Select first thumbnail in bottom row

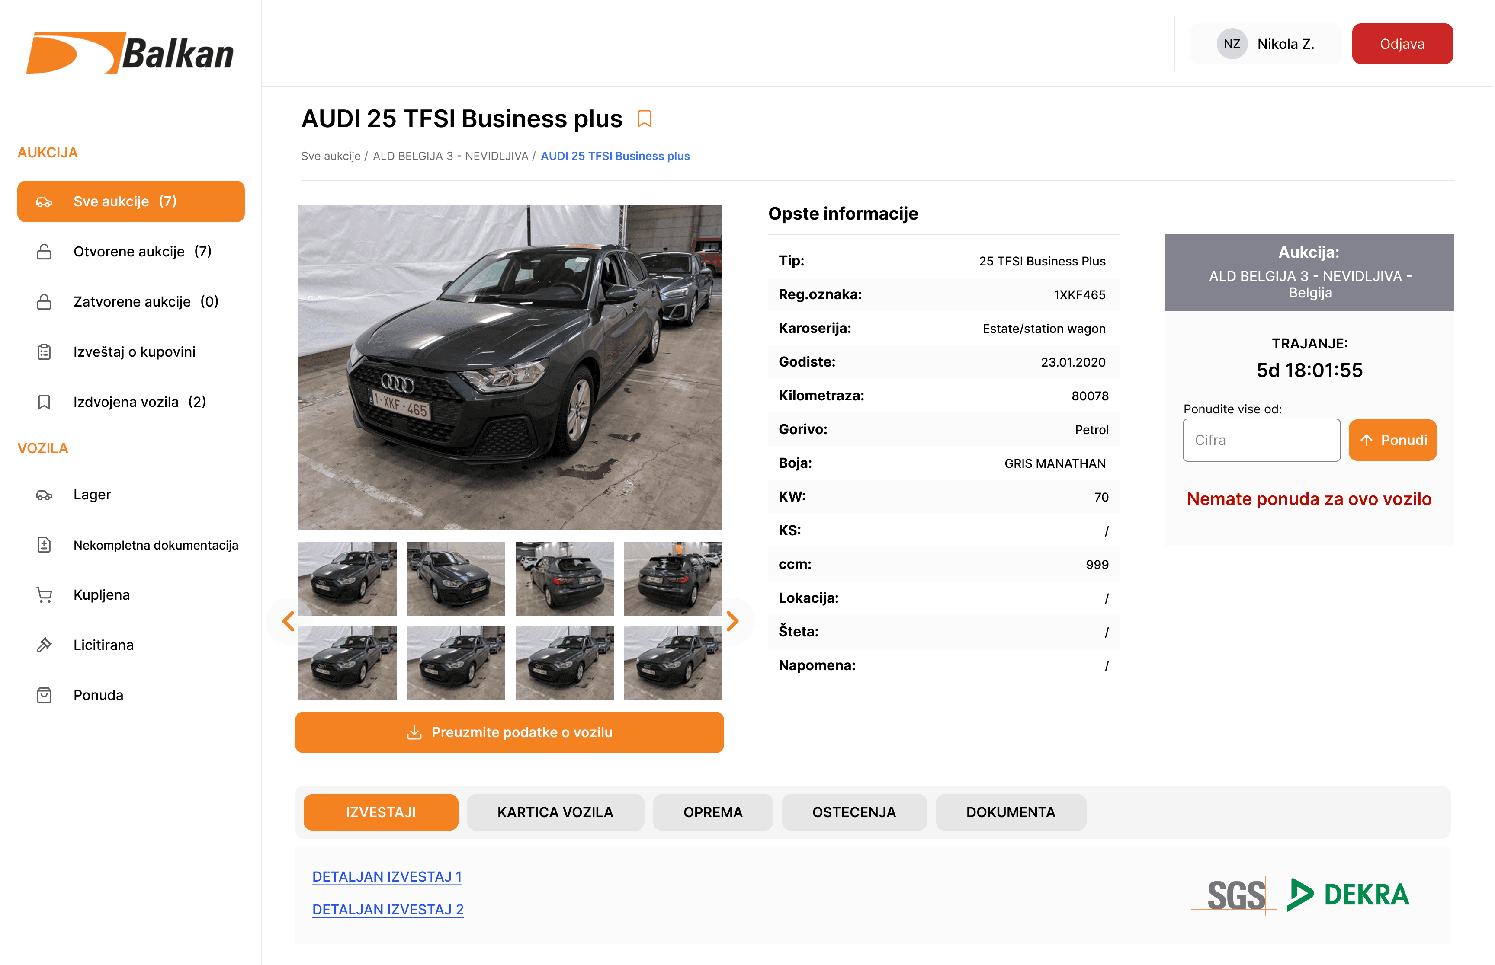click(x=348, y=663)
